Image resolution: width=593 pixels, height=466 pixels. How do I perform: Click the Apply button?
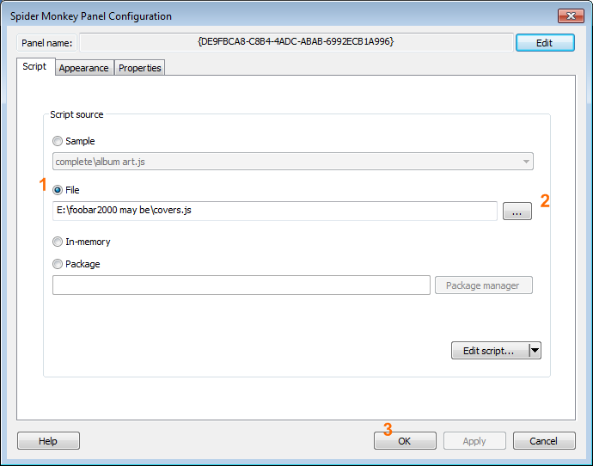474,441
